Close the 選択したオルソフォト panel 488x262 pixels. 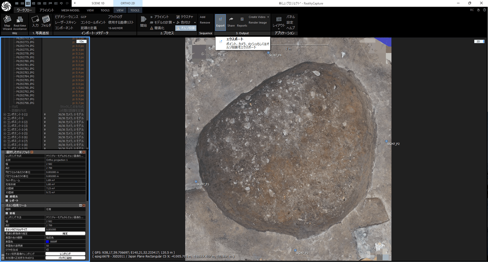point(84,152)
